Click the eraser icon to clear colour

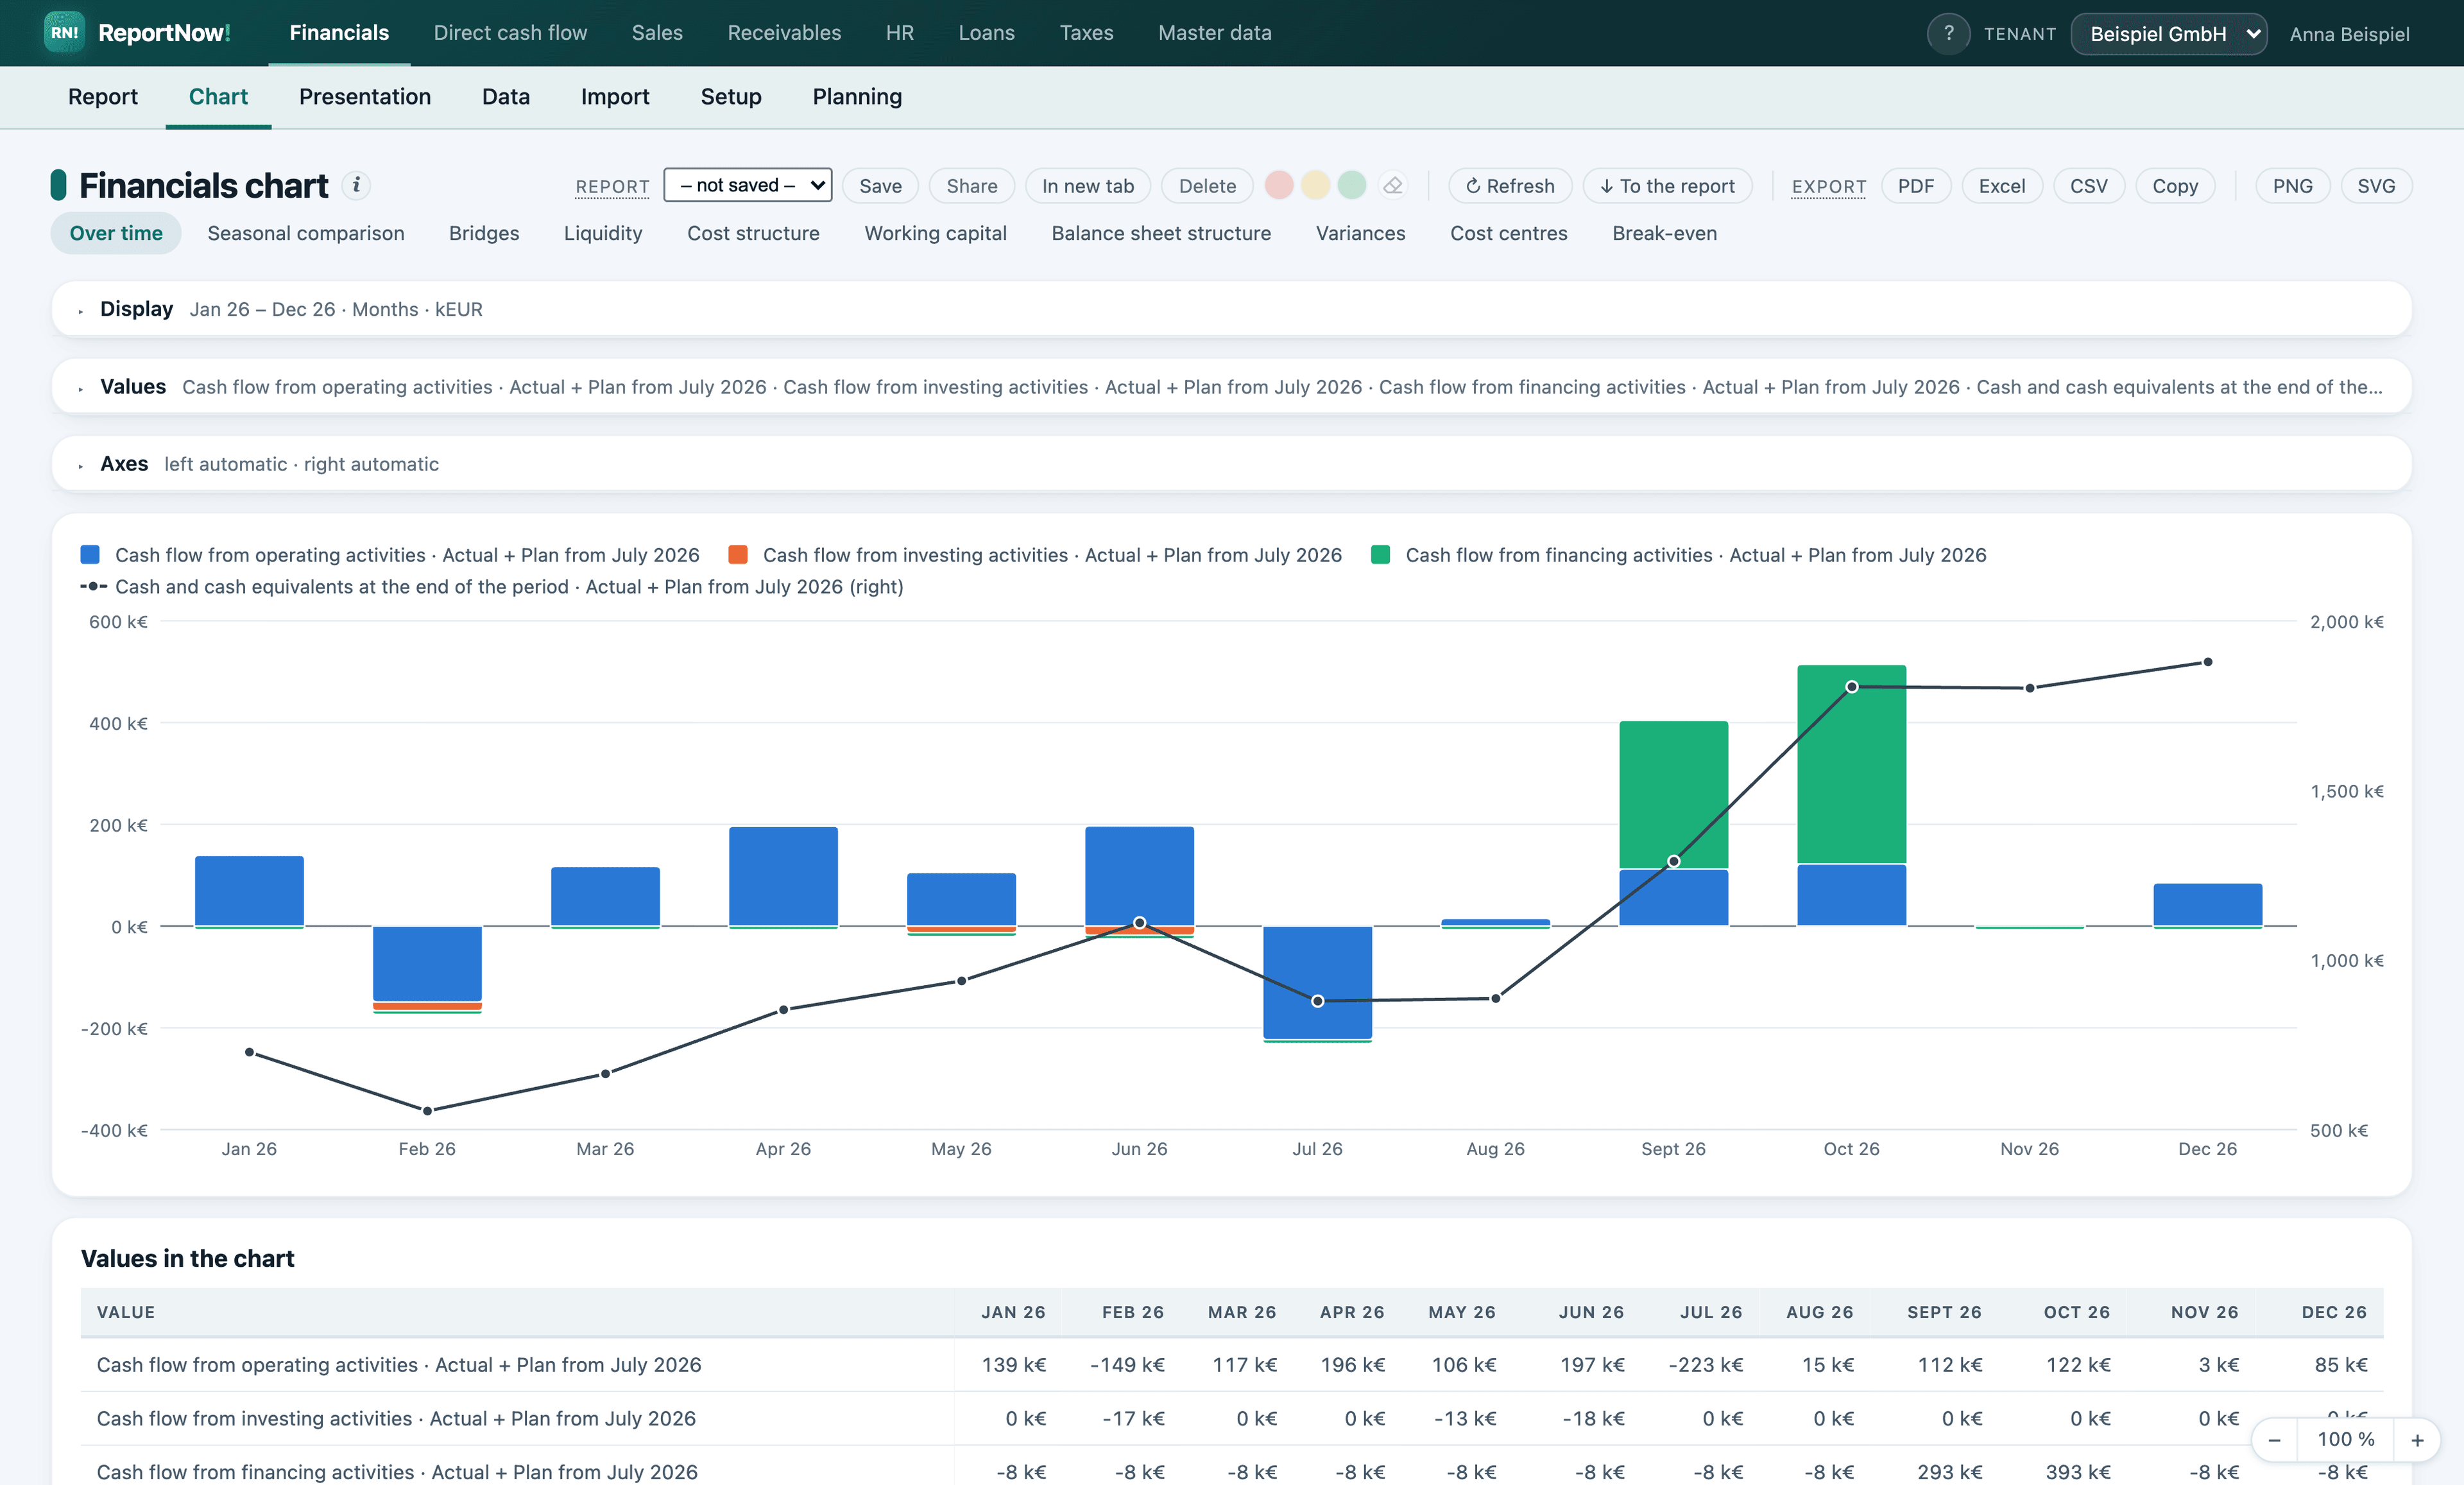pos(1393,185)
